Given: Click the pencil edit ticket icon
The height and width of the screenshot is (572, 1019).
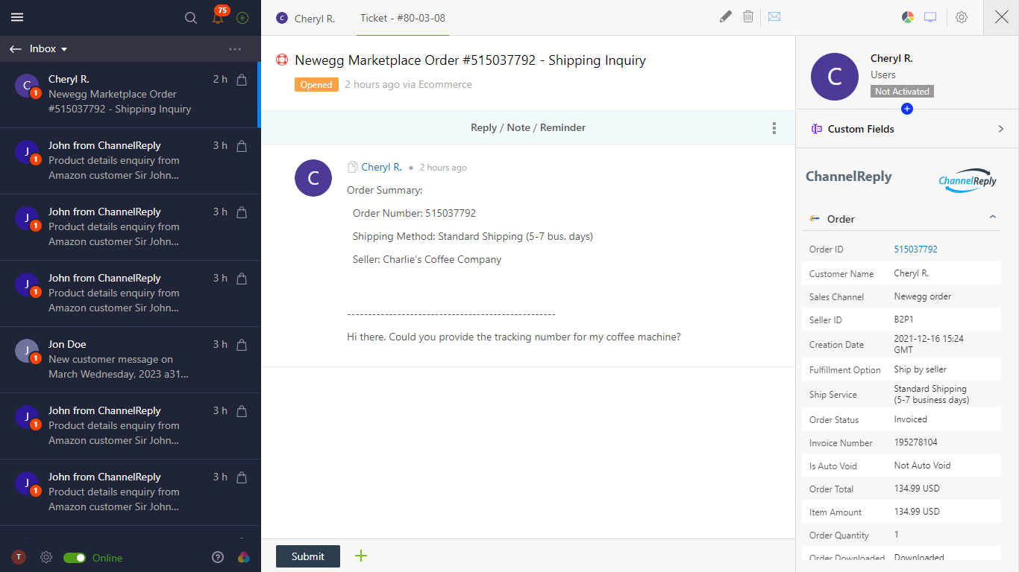Looking at the screenshot, I should (726, 17).
